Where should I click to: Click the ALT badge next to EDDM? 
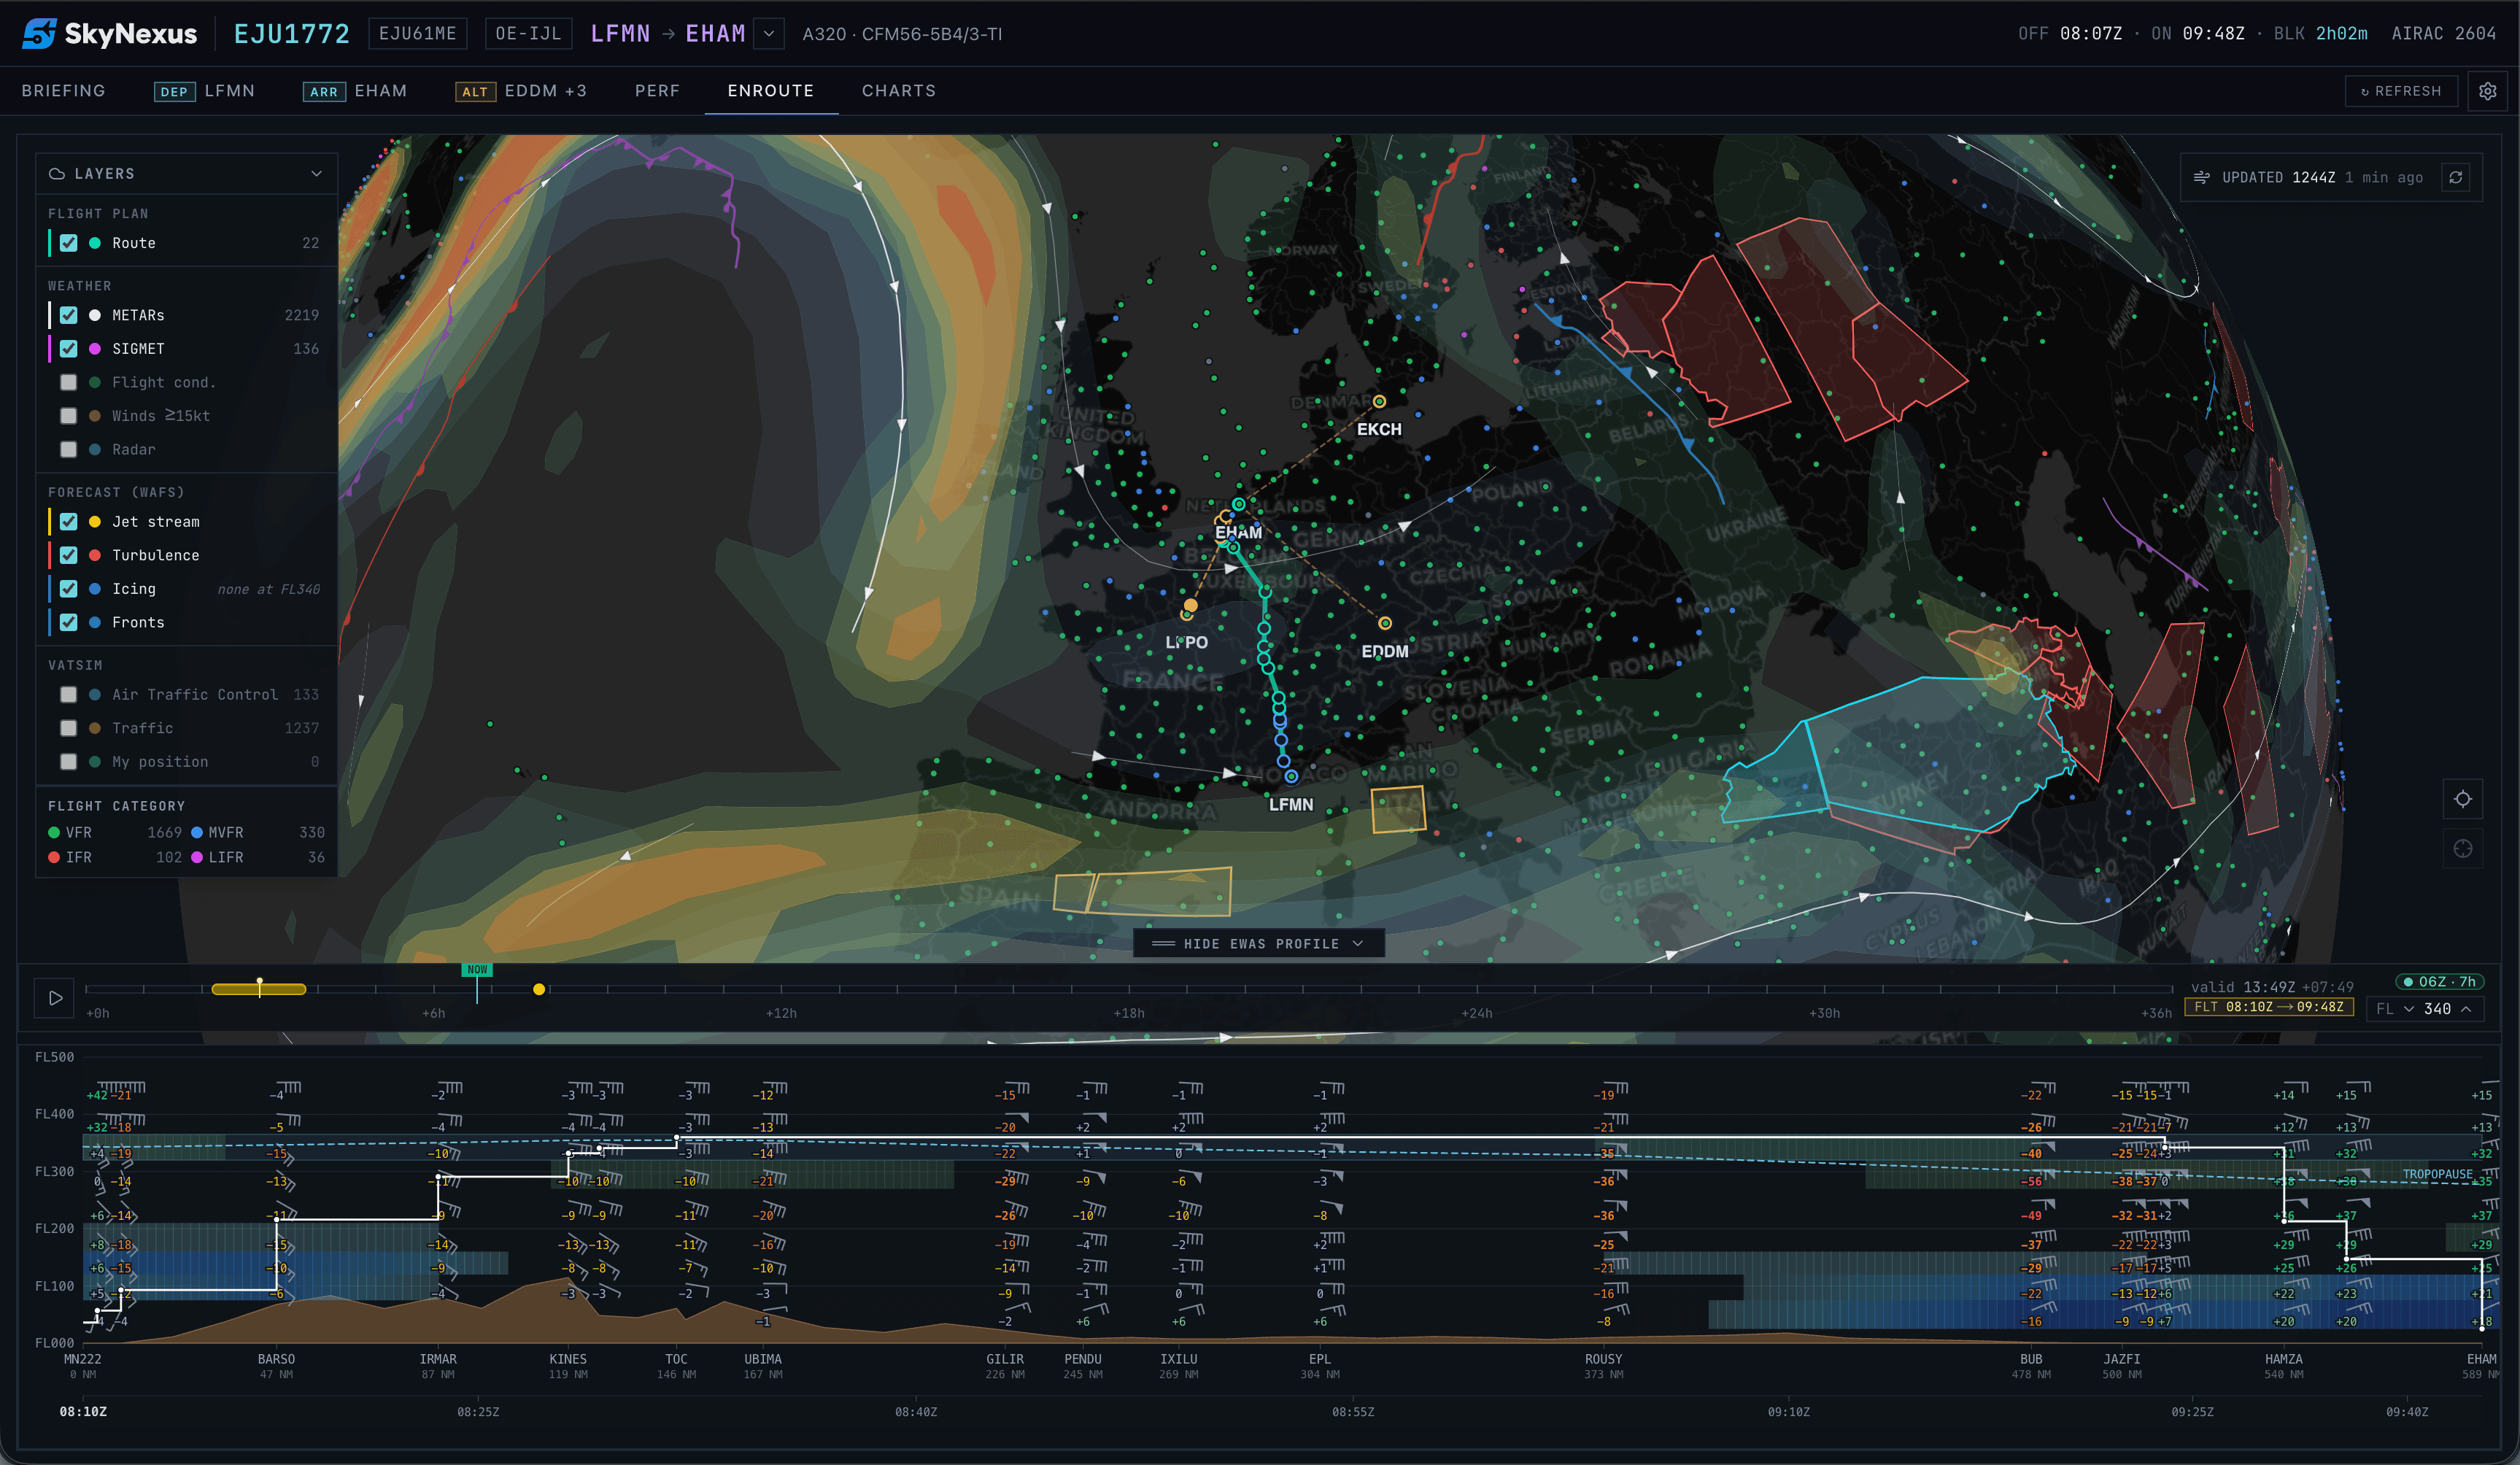tap(475, 92)
